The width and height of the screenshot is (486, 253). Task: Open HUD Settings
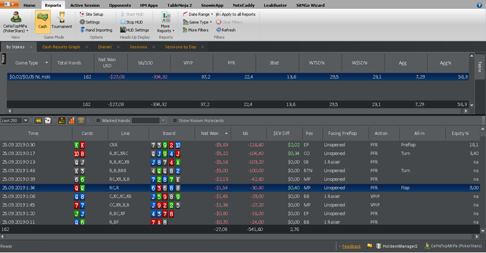[x=135, y=30]
